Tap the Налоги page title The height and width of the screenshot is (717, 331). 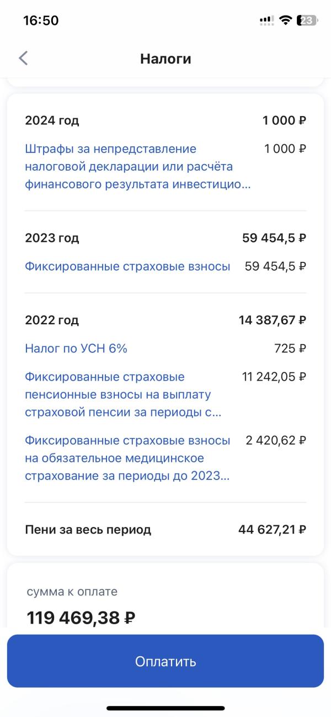[165, 59]
